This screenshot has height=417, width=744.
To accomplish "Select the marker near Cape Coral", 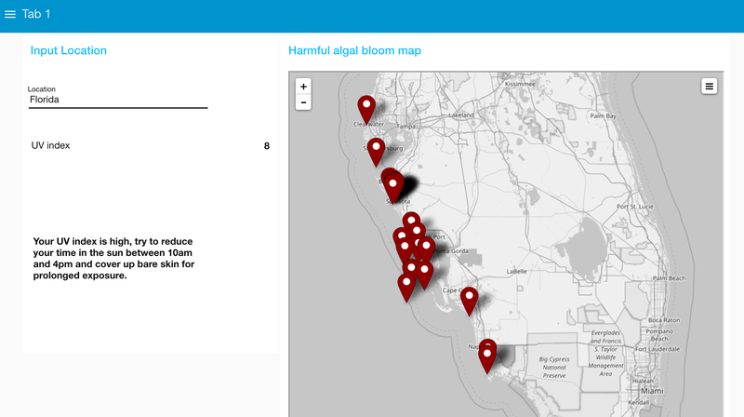I will (469, 299).
